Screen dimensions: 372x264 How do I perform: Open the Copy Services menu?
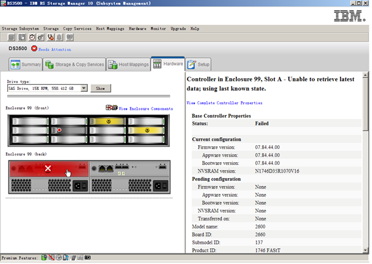pos(77,29)
